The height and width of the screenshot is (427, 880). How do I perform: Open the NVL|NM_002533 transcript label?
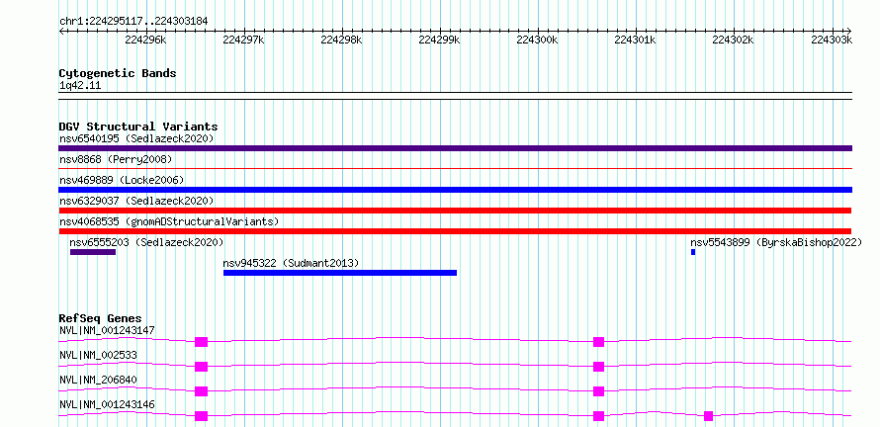[98, 355]
